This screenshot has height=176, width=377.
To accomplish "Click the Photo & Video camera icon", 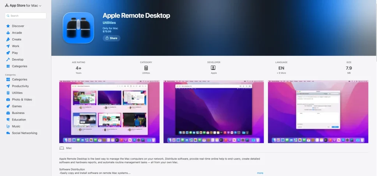I will 8,100.
